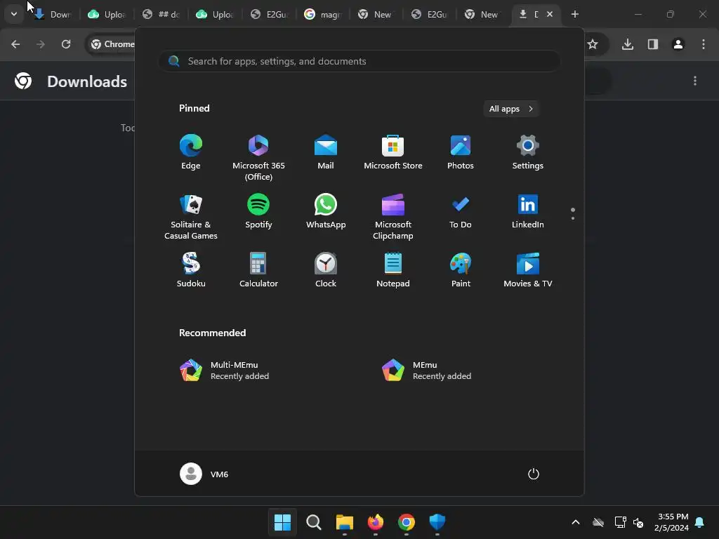Open WhatsApp pinned app
The image size is (719, 539).
(x=326, y=211)
